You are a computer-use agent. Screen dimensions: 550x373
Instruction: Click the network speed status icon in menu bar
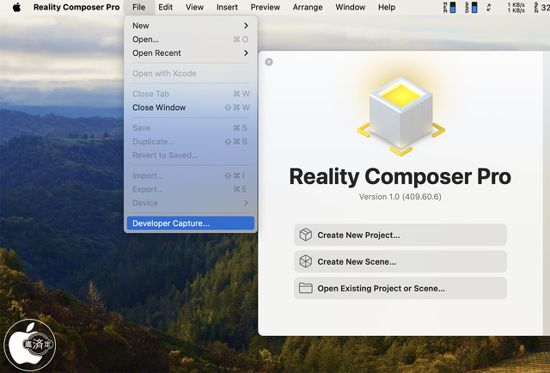[x=516, y=8]
